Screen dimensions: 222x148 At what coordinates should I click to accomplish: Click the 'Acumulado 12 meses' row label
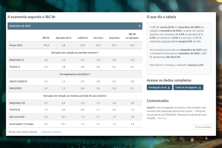point(20,123)
